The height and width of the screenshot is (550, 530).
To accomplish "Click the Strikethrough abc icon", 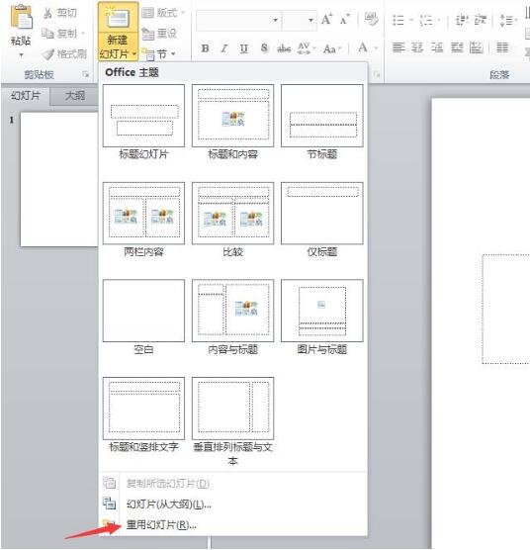I will coord(284,48).
